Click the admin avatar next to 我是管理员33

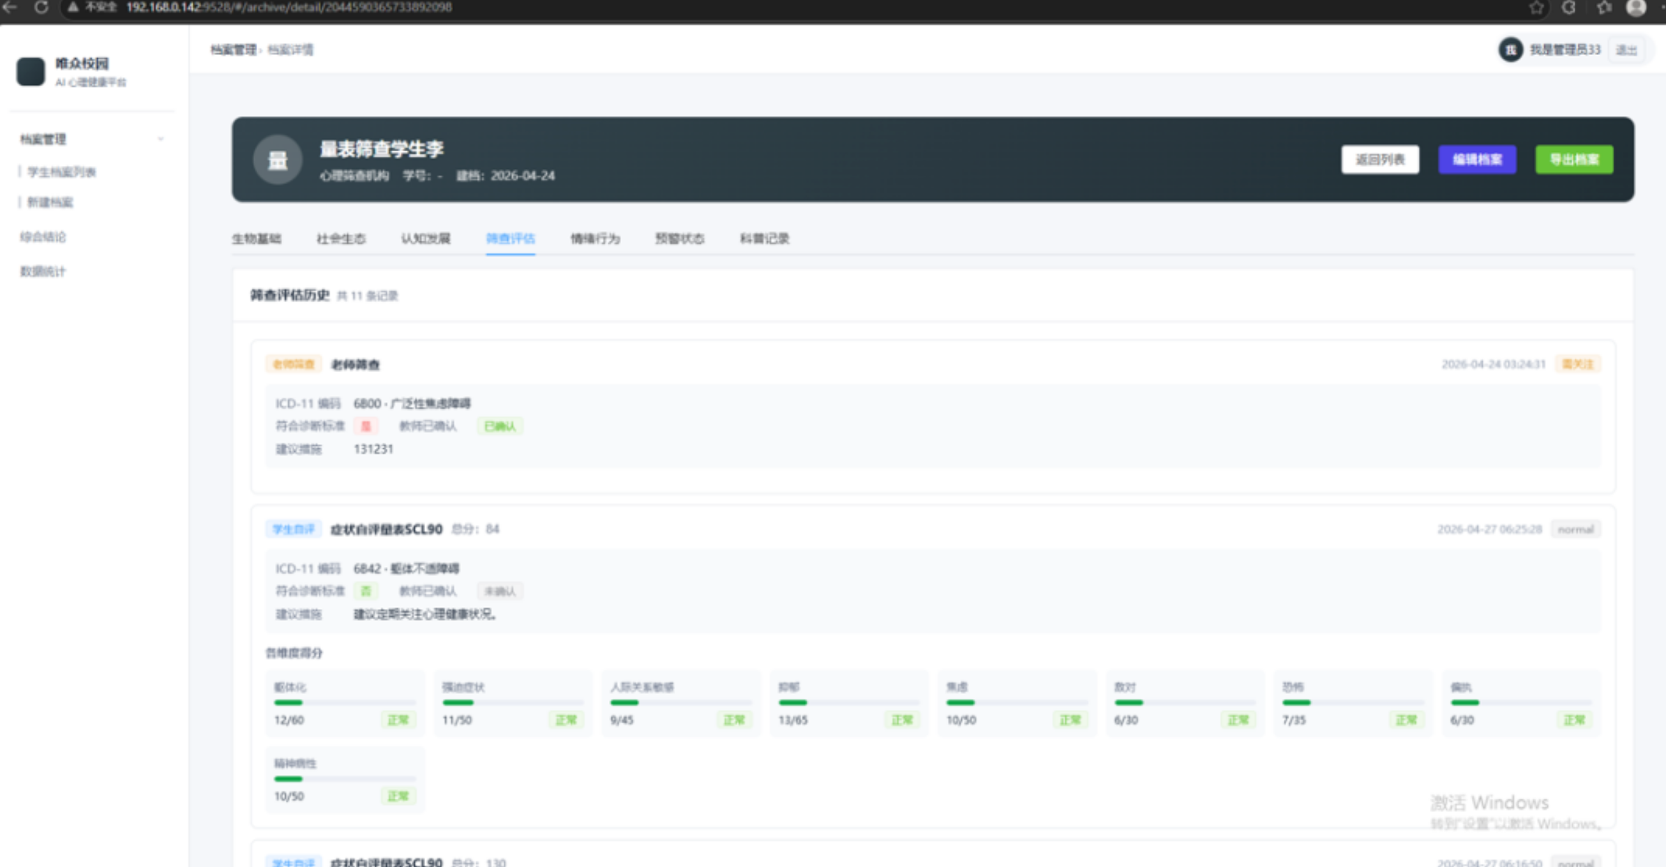(x=1511, y=50)
